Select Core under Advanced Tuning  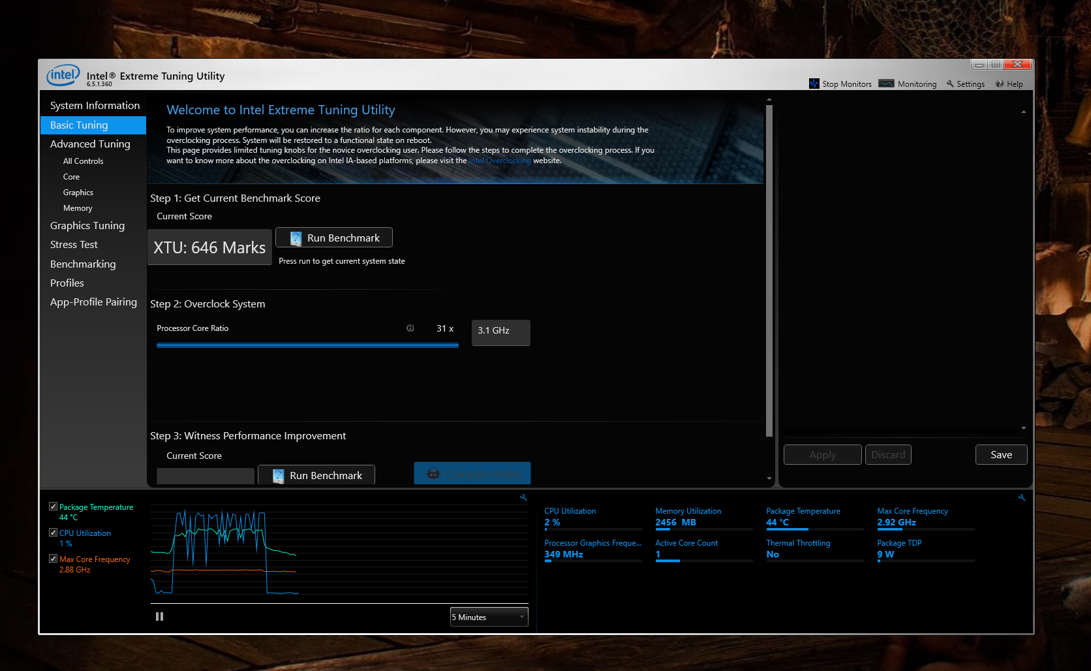pyautogui.click(x=71, y=176)
